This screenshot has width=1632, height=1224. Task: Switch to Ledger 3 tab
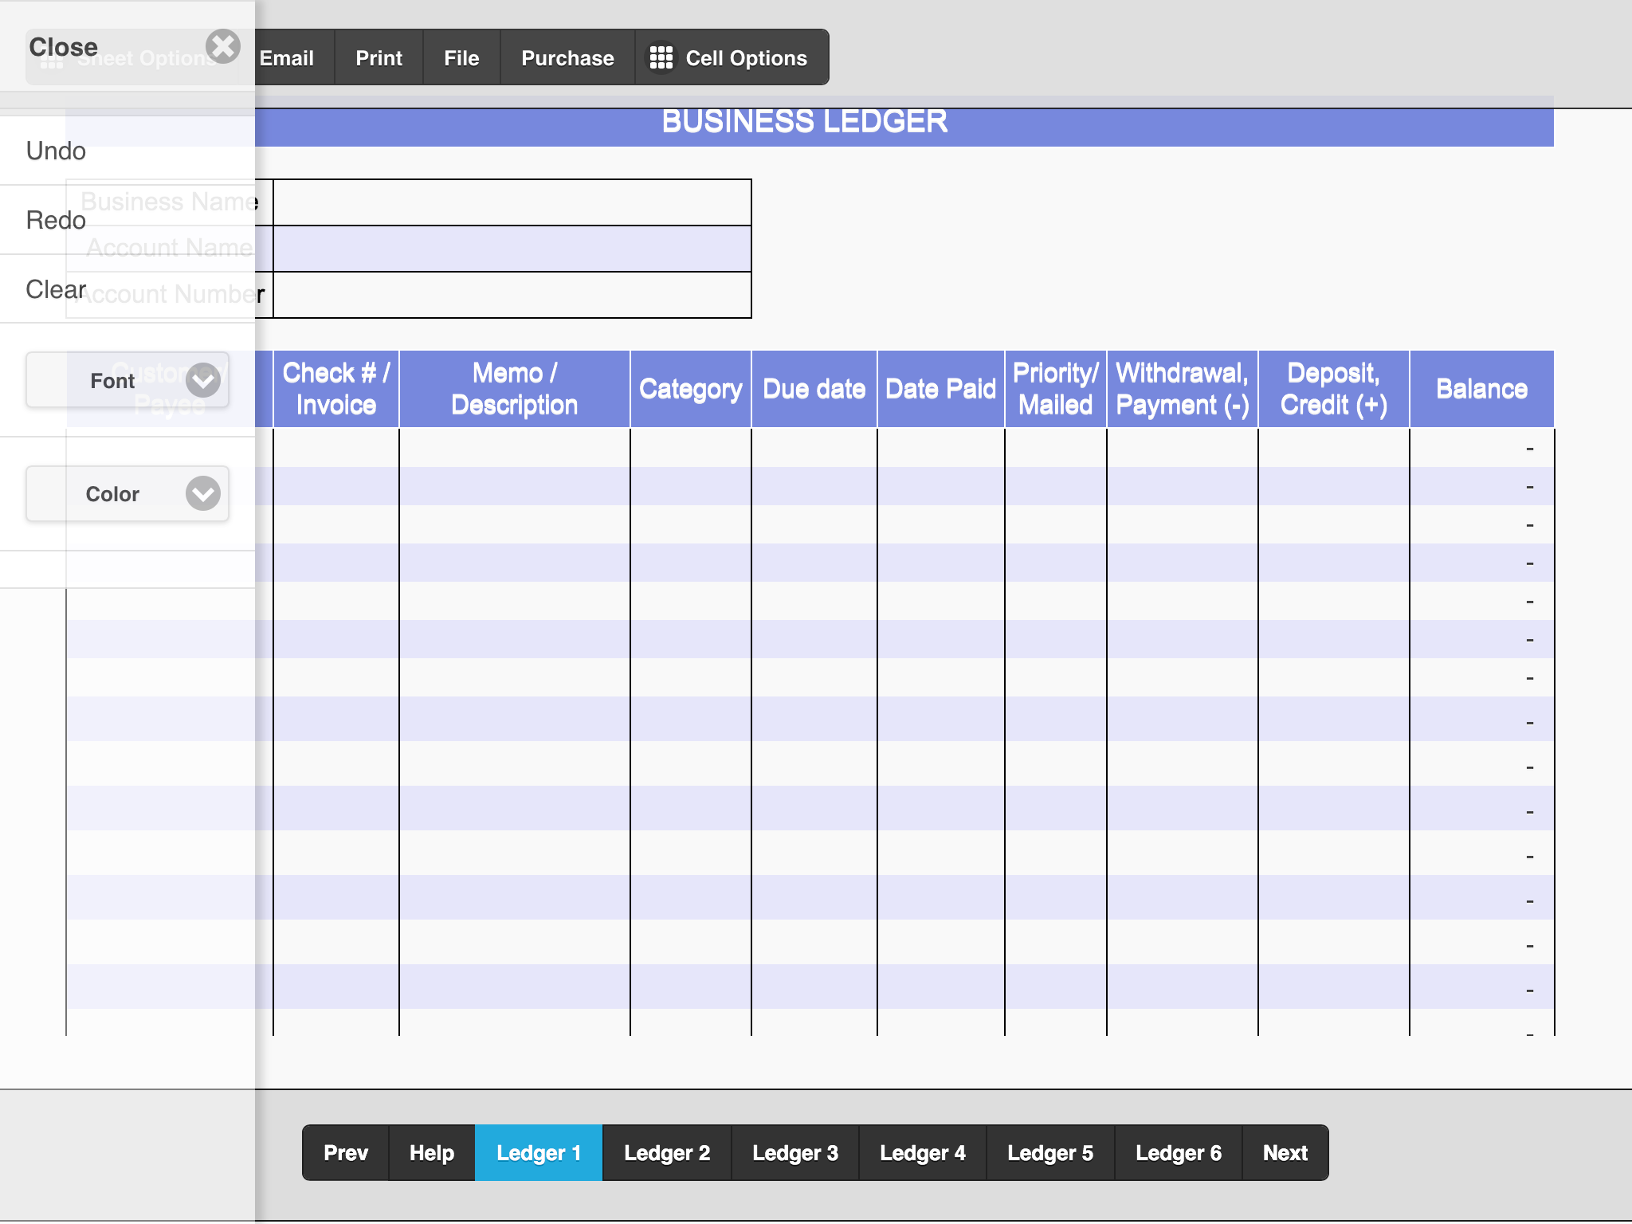point(795,1152)
